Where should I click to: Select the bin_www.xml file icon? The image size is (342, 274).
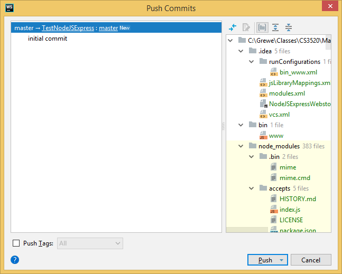tap(274, 72)
